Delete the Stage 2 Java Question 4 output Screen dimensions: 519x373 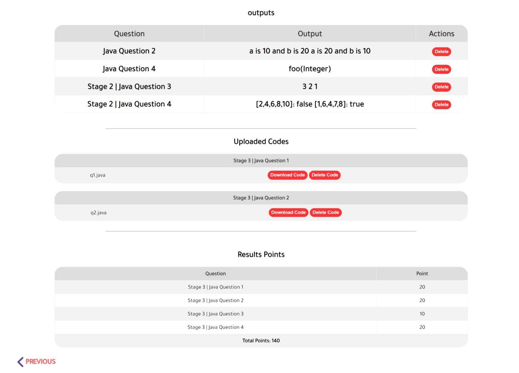point(441,105)
